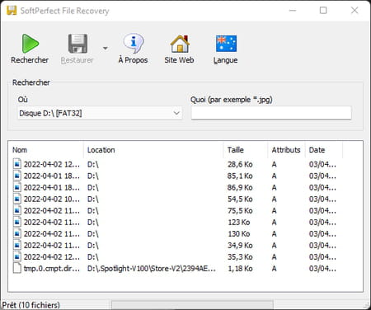Select the 28,6 Ko file icon

coord(17,164)
